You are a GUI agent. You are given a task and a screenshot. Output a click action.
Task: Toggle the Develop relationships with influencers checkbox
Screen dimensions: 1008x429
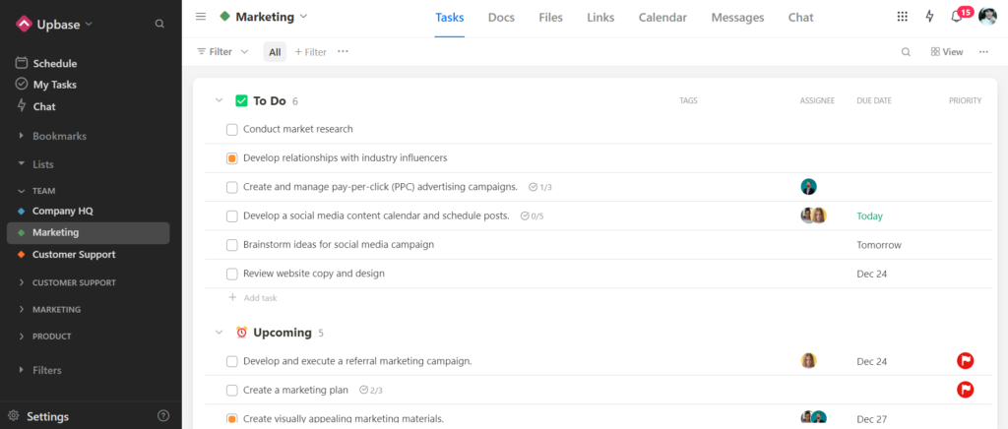click(x=232, y=158)
